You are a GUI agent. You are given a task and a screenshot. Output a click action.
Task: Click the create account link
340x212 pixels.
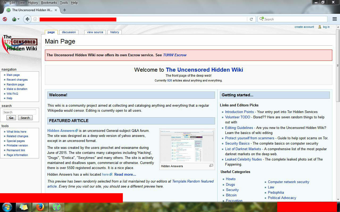tap(304, 27)
